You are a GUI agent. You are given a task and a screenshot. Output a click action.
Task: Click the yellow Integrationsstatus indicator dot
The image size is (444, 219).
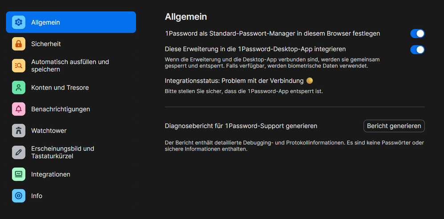click(310, 81)
